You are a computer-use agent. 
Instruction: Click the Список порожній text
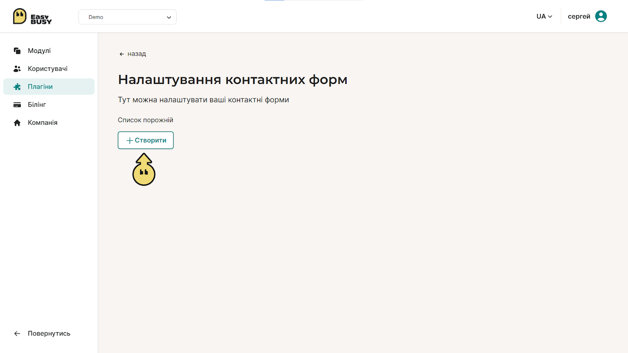pyautogui.click(x=145, y=120)
